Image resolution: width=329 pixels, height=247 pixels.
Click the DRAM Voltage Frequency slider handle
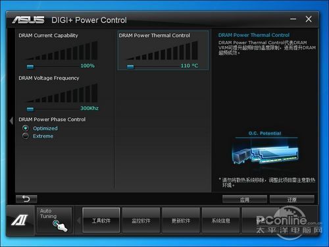coord(30,109)
